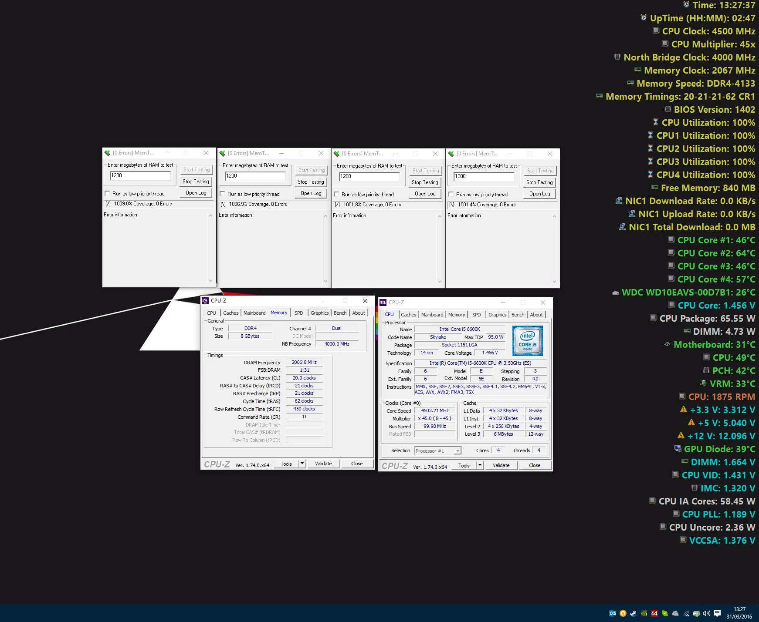Open the Steam tray icon

tap(633, 613)
